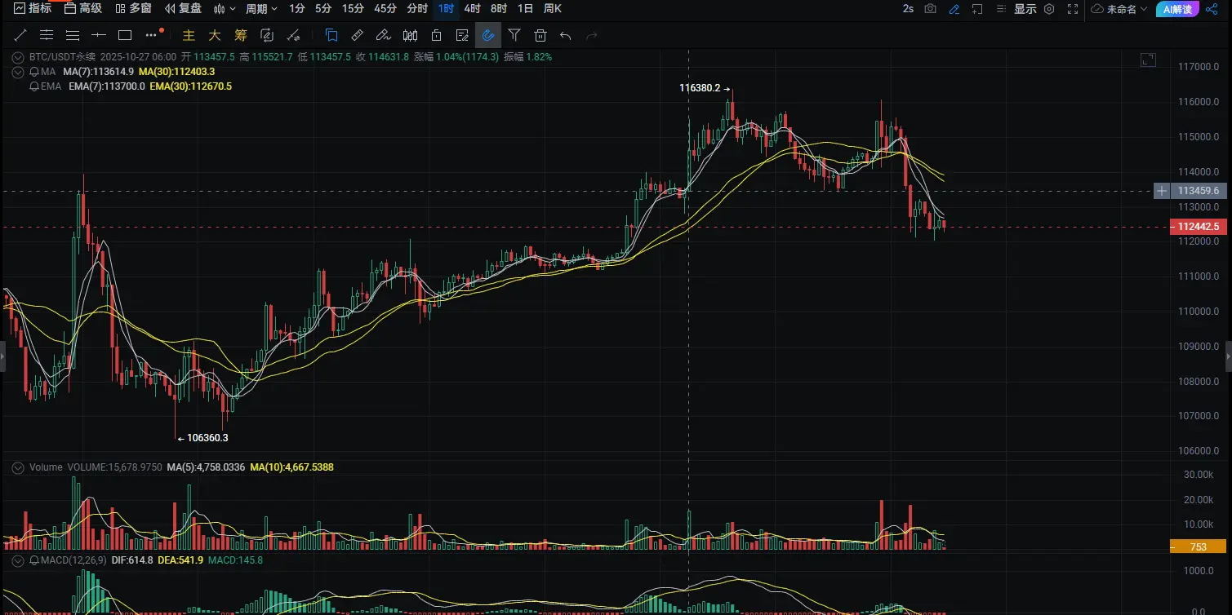Expand the right side panel handle
1232x615 pixels.
tap(1229, 357)
